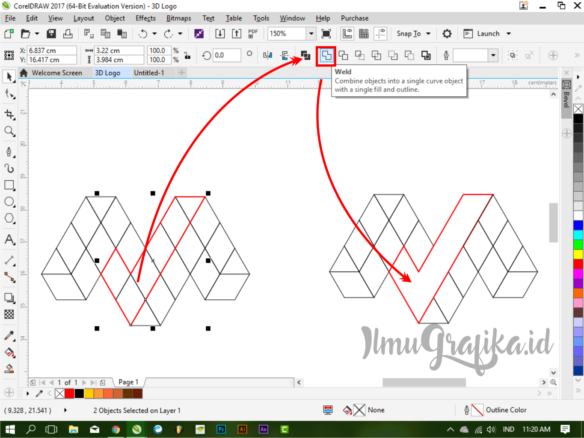Select the Pick tool
This screenshot has height=438, width=584.
[x=9, y=77]
